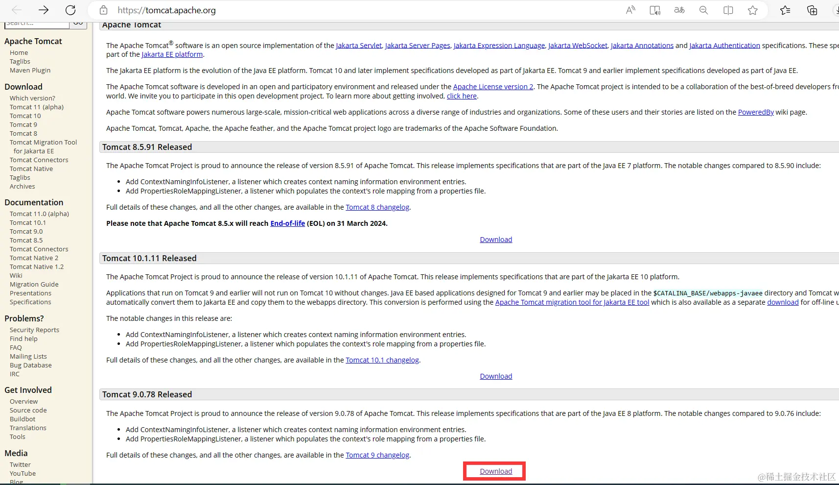Open Tomcat 11.0 (alpha) documentation

(x=39, y=214)
